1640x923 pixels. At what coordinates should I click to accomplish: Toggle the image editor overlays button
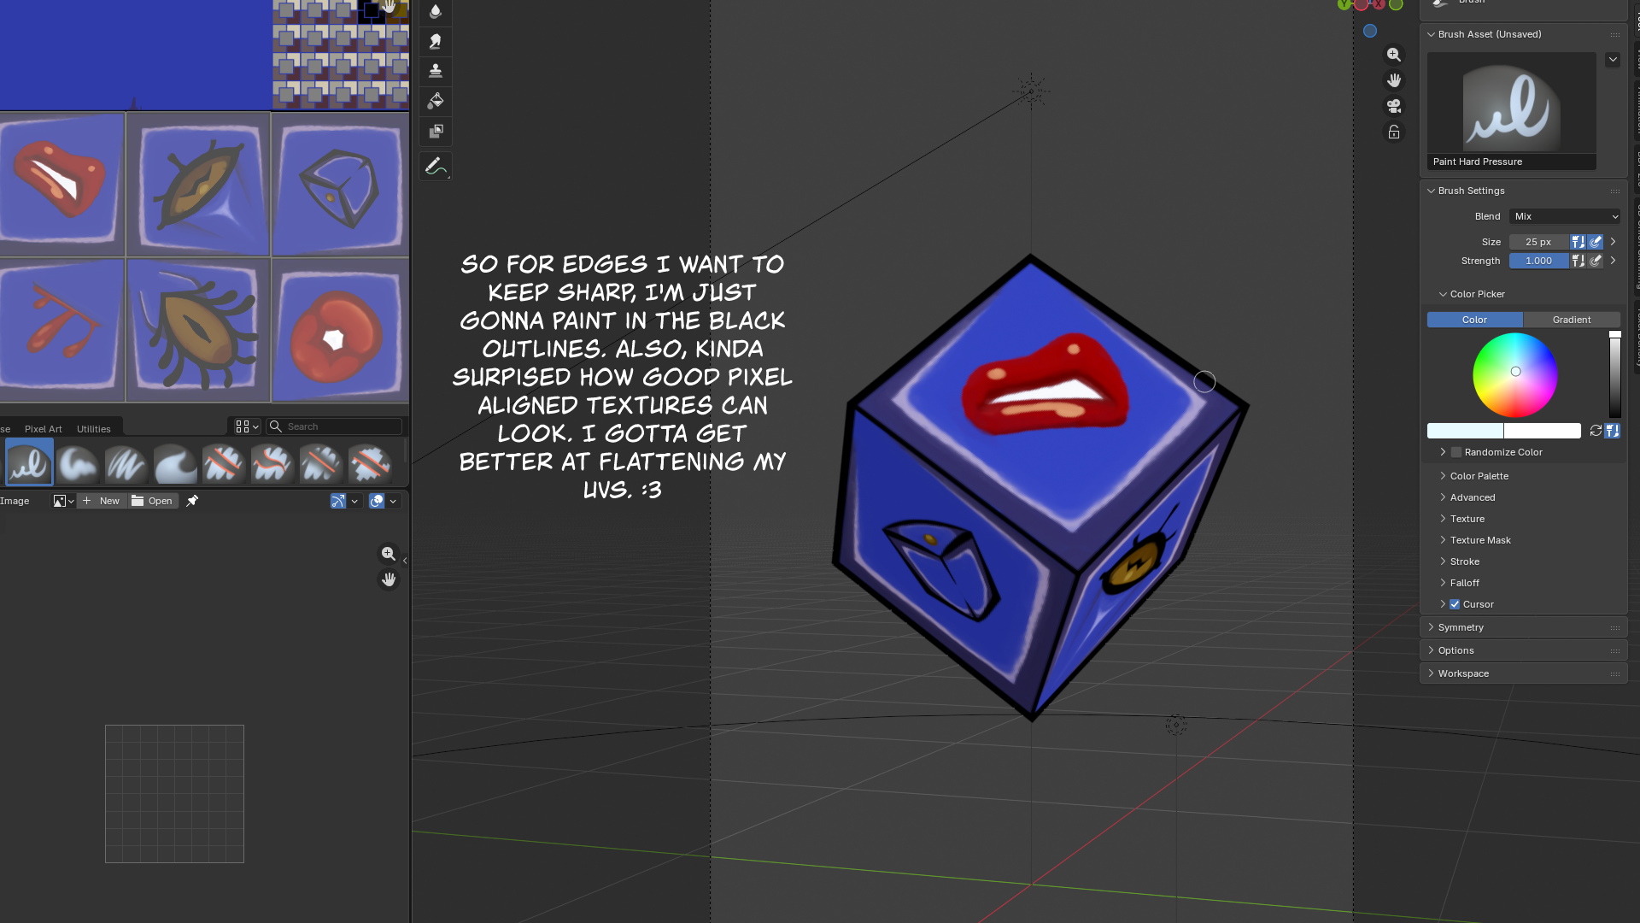pyautogui.click(x=377, y=501)
